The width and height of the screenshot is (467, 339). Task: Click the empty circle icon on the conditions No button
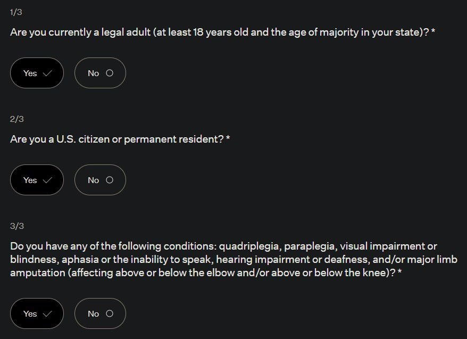pos(110,314)
